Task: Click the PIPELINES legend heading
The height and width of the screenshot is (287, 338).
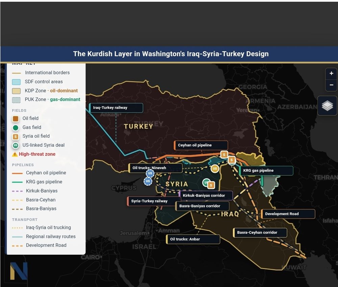Action: [x=23, y=165]
